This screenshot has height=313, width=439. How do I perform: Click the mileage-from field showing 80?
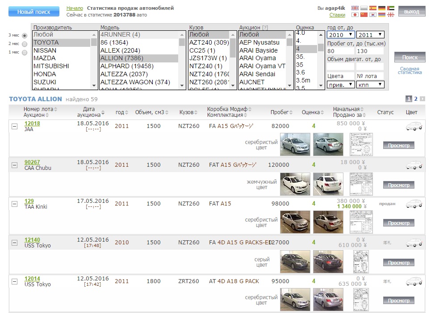coord(341,51)
